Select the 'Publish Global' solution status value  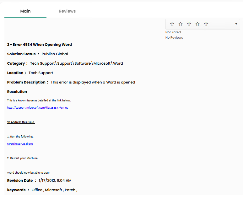point(55,54)
